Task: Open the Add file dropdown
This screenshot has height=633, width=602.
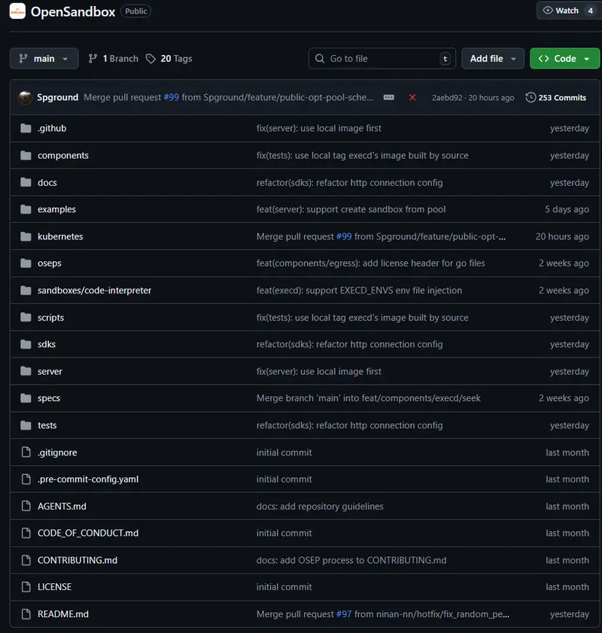Action: click(493, 58)
